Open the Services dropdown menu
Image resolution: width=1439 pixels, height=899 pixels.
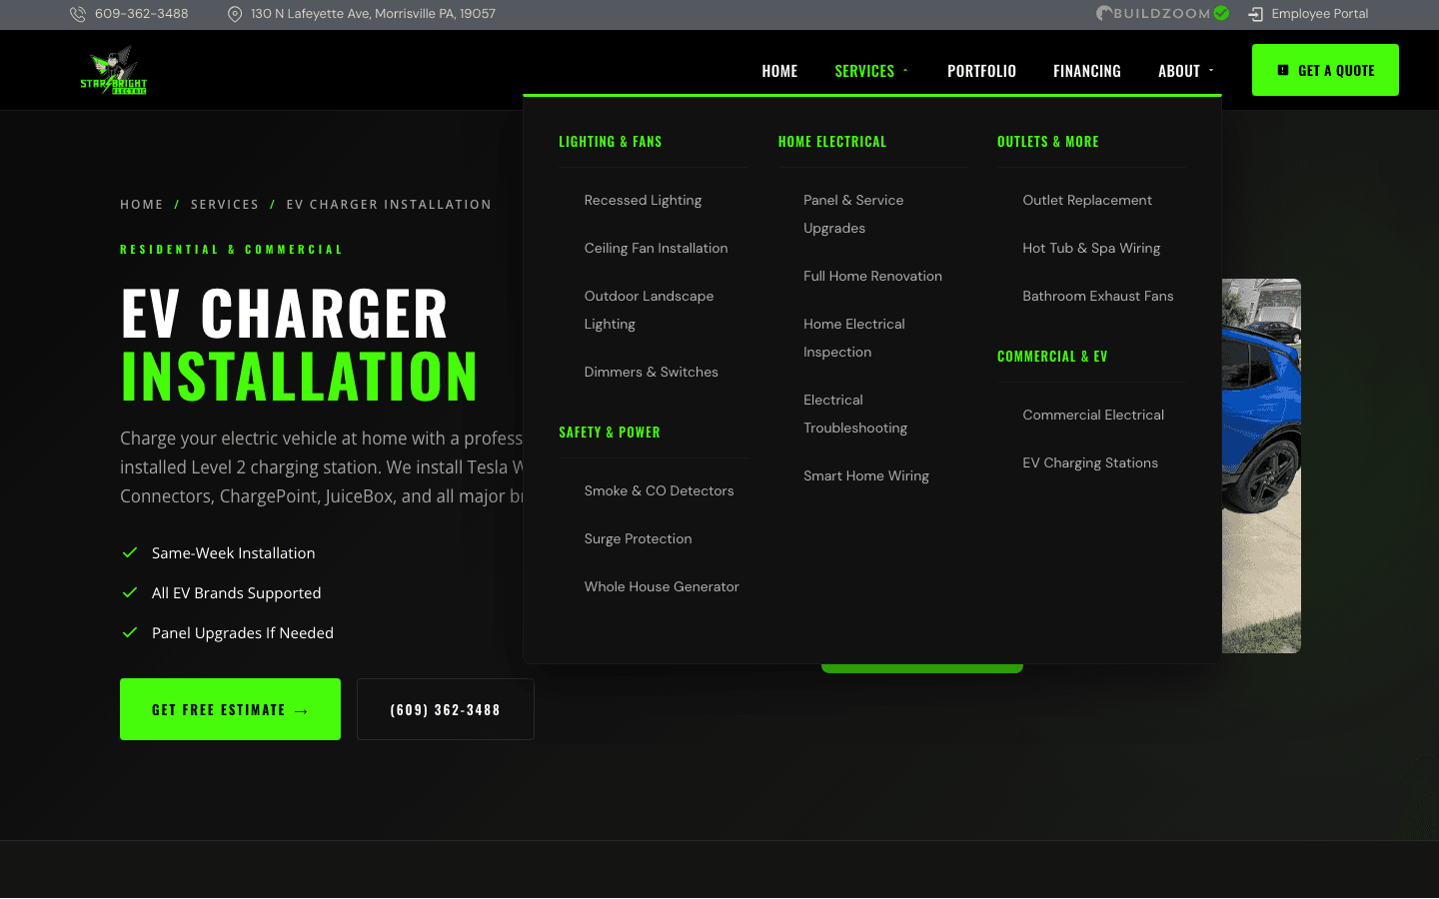click(x=865, y=70)
